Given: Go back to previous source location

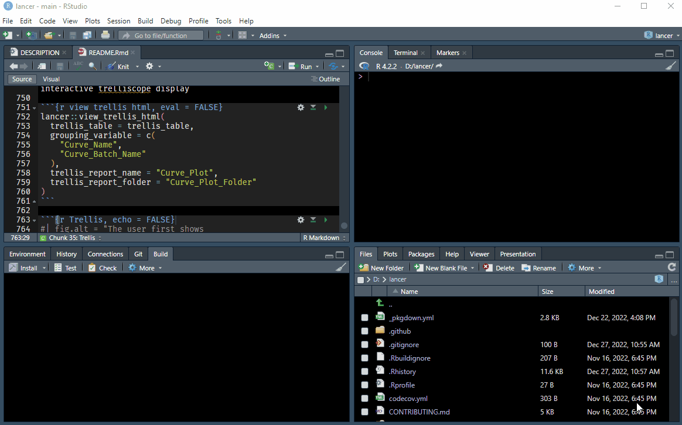Looking at the screenshot, I should point(13,66).
